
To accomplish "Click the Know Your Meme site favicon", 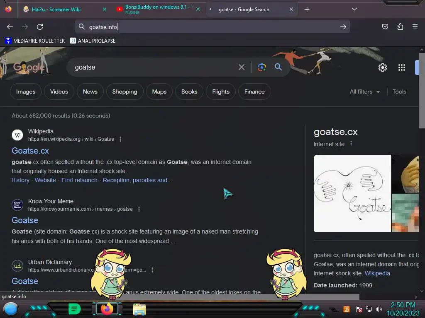I will coord(17,205).
